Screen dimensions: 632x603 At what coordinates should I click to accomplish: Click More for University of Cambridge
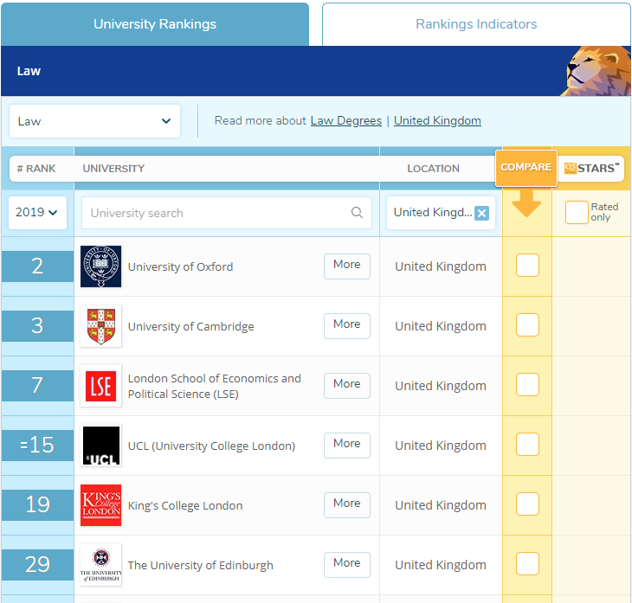point(347,325)
